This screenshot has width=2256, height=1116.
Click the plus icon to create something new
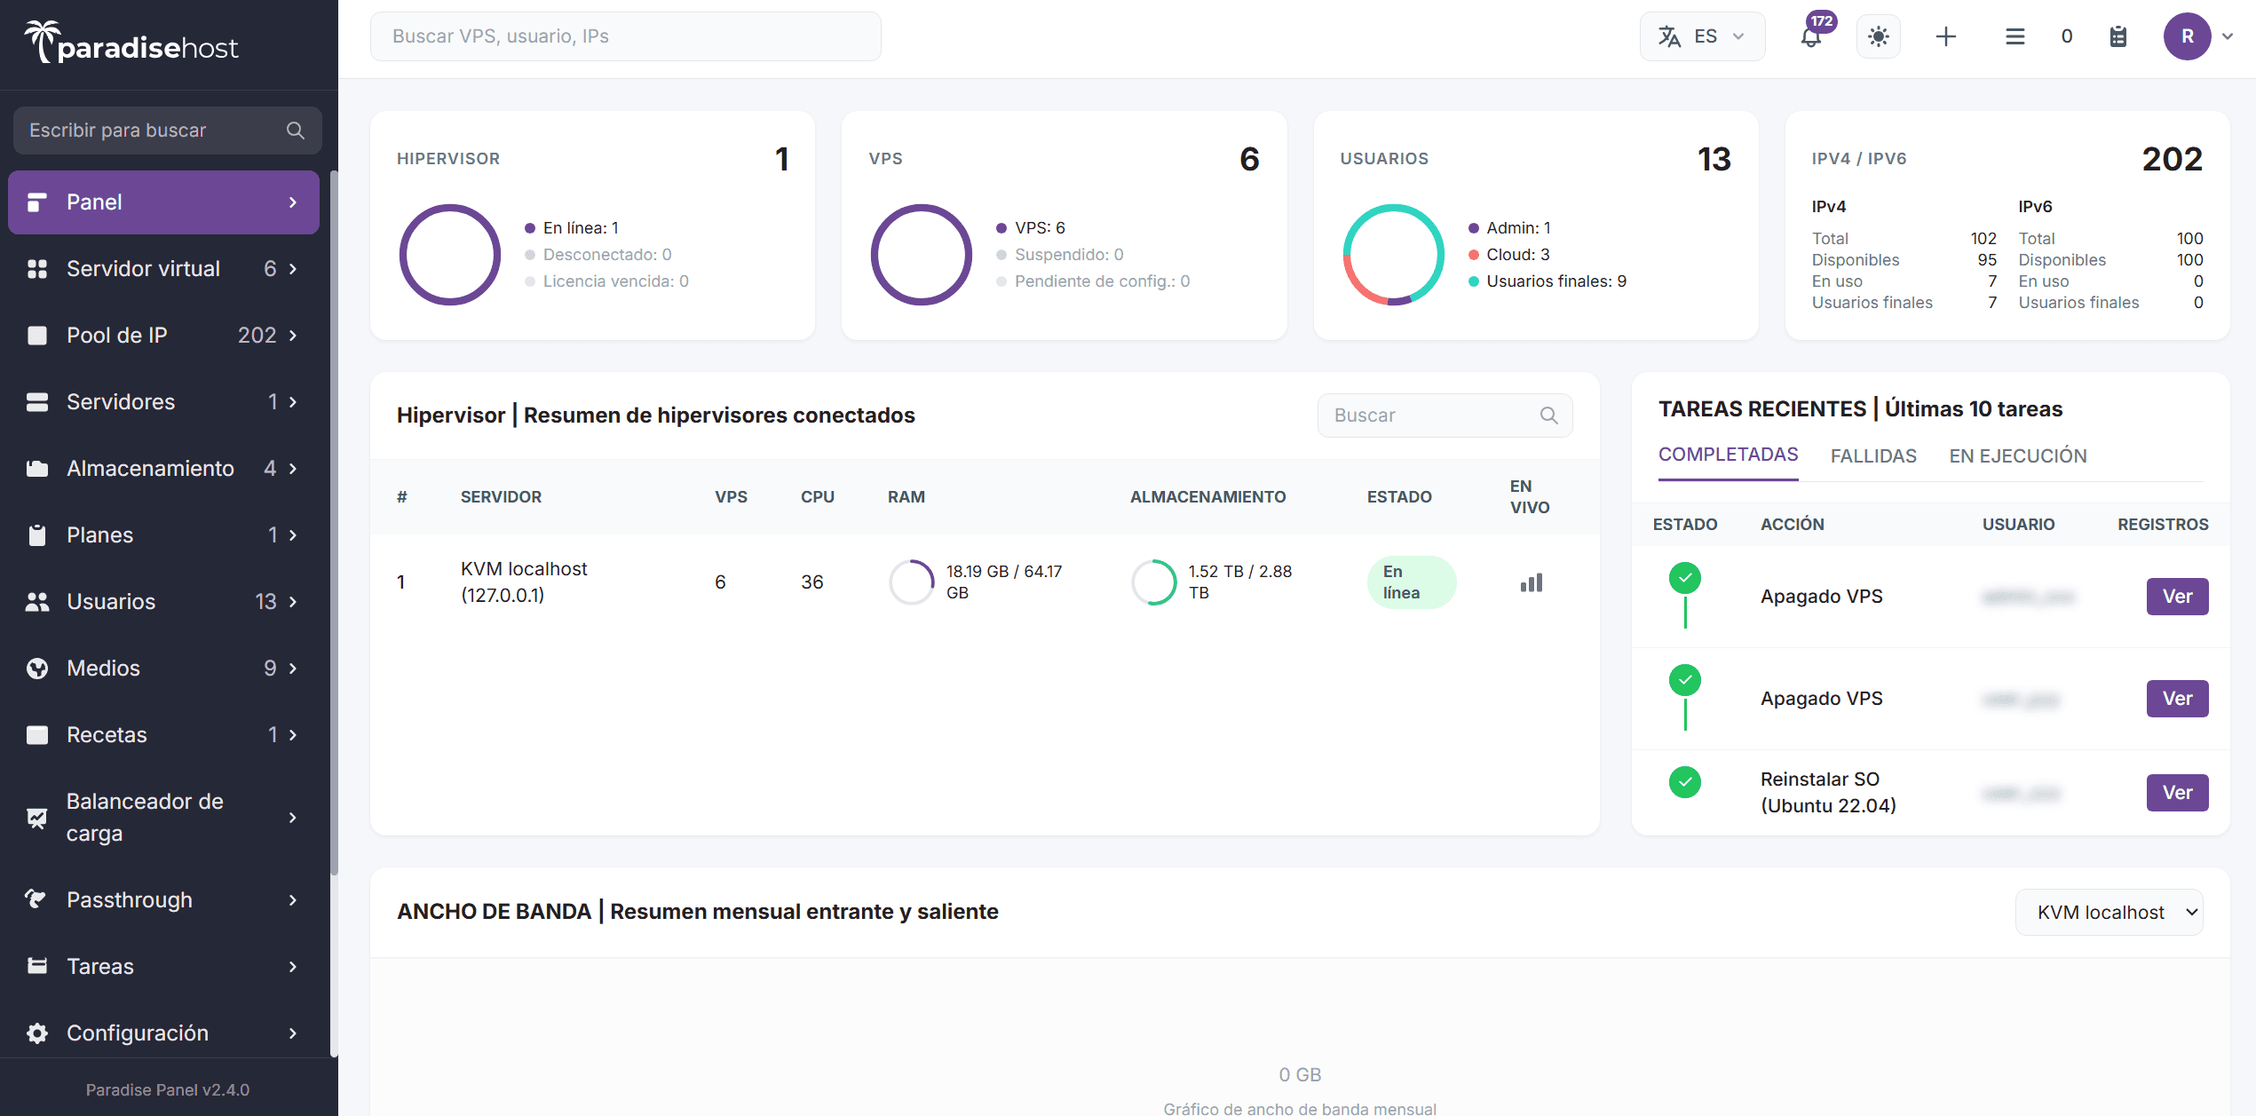coord(1945,36)
